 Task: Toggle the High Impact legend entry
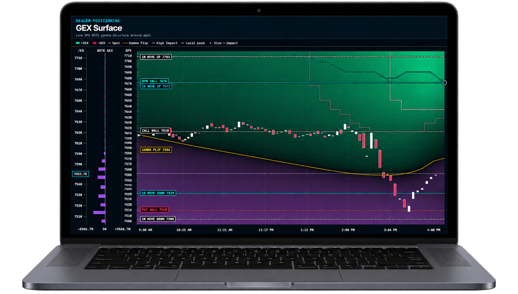(x=165, y=43)
